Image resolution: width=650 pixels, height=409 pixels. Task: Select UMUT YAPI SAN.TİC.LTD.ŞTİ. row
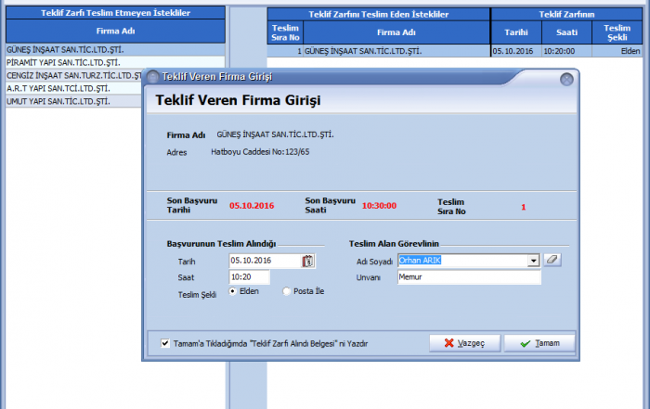coord(56,101)
